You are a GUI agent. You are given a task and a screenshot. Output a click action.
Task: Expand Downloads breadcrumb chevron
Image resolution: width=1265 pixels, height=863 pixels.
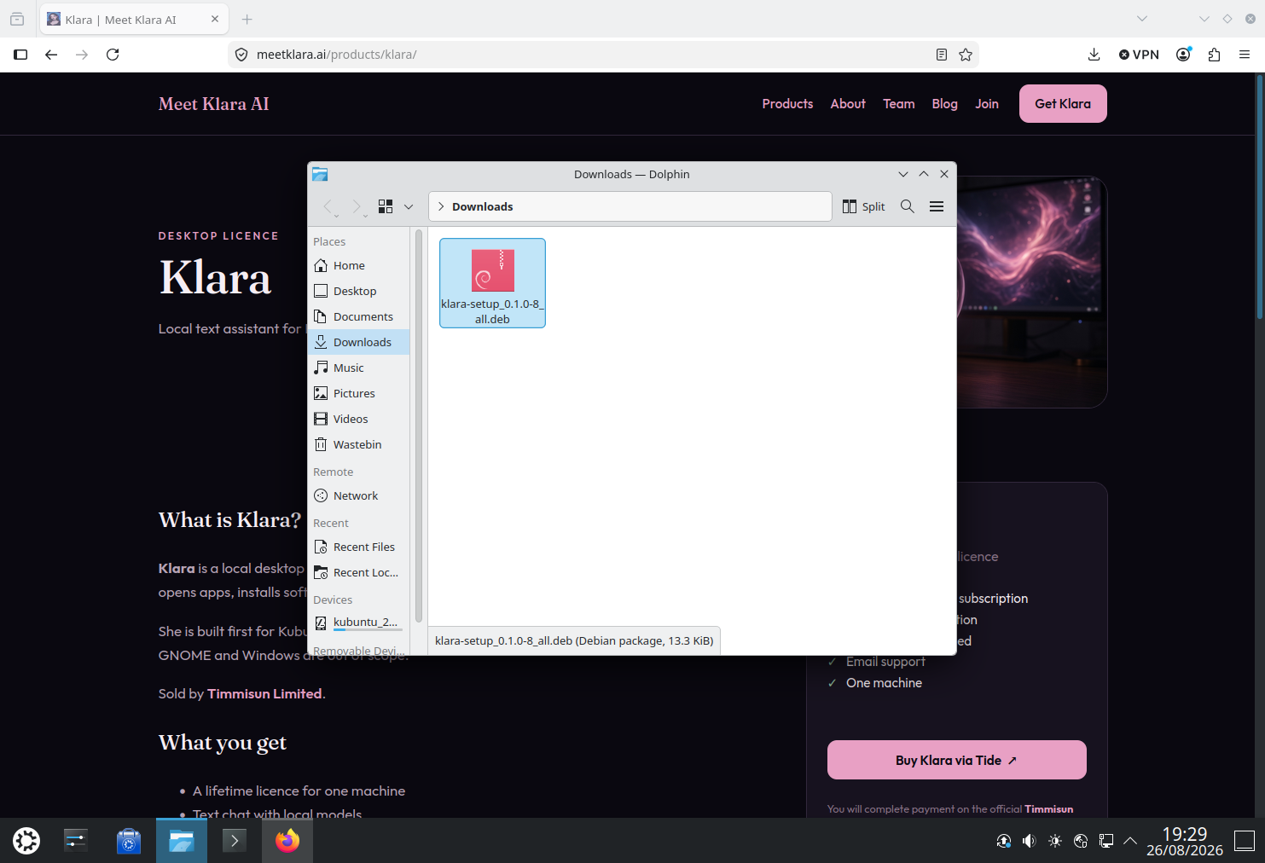[x=441, y=206]
